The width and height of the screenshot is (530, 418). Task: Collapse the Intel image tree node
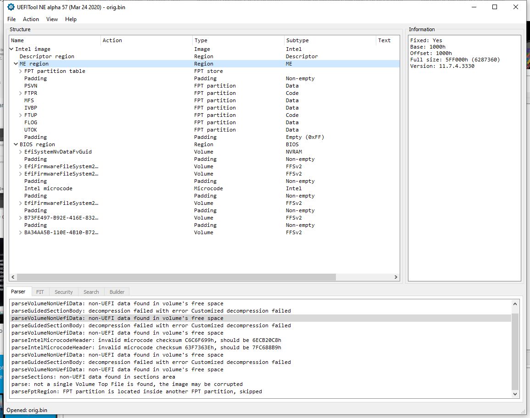[12, 49]
